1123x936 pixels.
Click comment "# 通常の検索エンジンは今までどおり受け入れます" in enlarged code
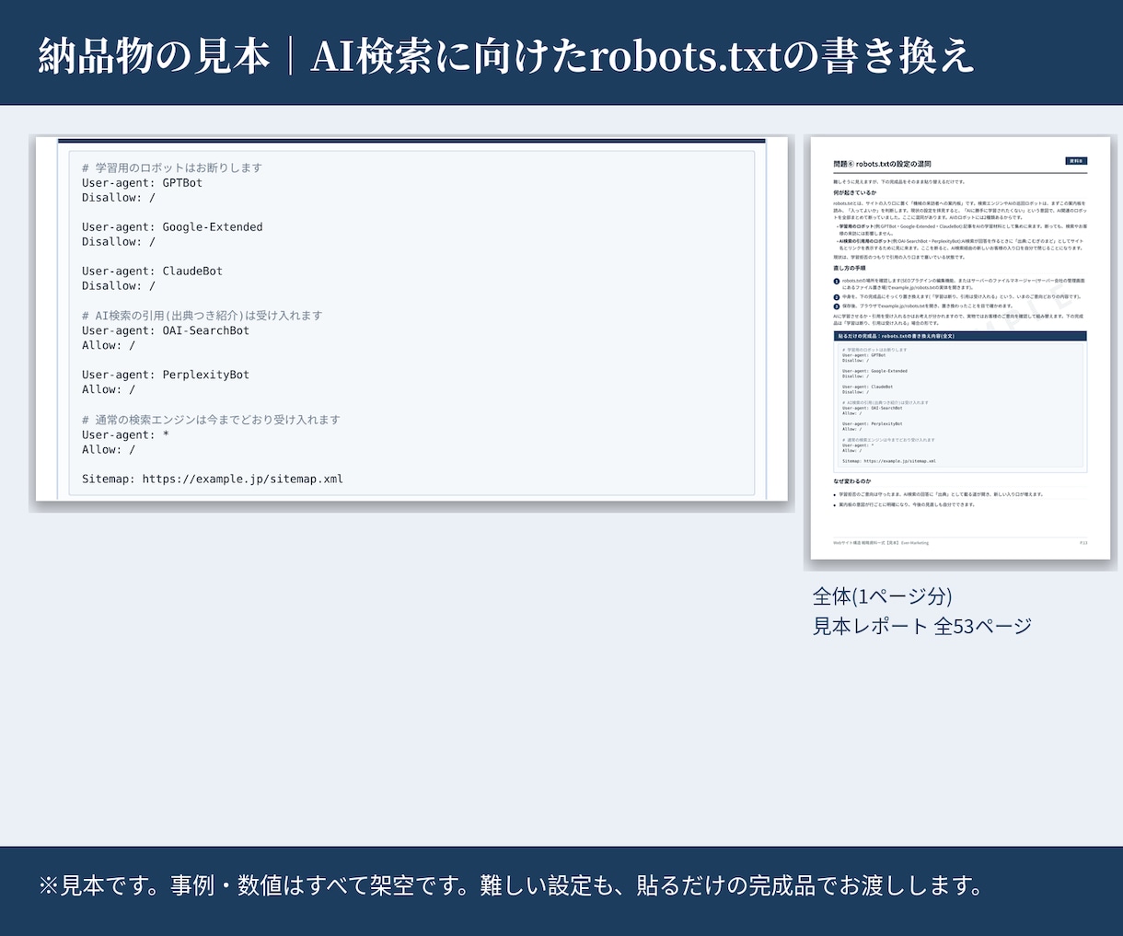pyautogui.click(x=211, y=420)
